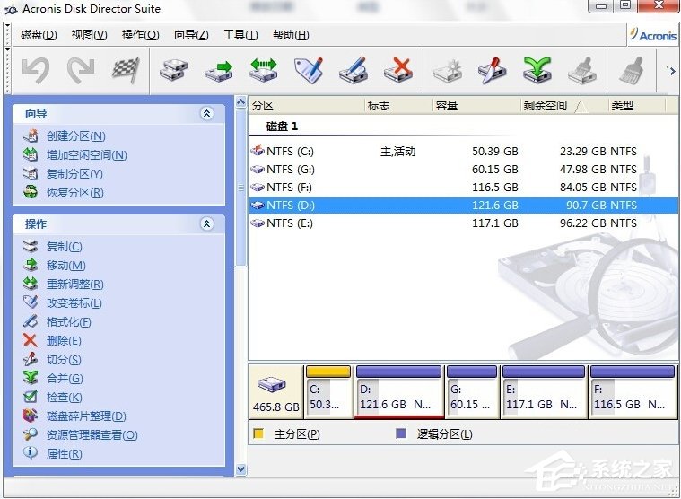The height and width of the screenshot is (499, 681).
Task: Click the delete partition red X icon
Action: coord(397,70)
